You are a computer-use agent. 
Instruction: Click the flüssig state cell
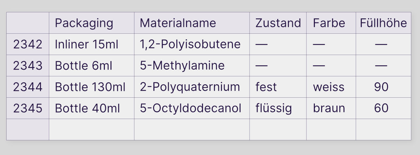[278, 108]
